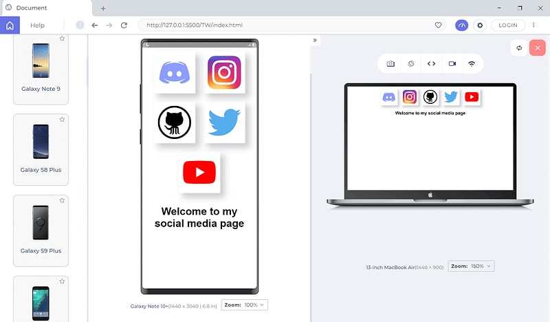Image resolution: width=550 pixels, height=322 pixels.
Task: Reload the page
Action: point(124,25)
